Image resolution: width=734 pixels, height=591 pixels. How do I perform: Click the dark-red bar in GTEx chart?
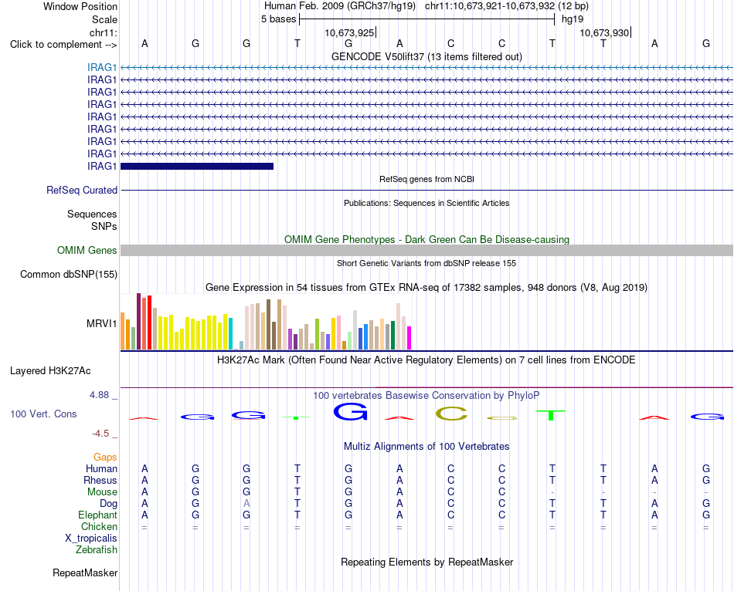click(x=138, y=321)
